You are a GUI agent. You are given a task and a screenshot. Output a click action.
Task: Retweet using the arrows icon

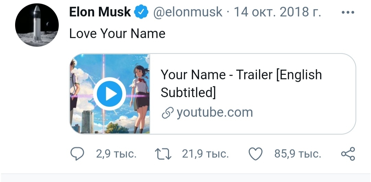pos(164,154)
